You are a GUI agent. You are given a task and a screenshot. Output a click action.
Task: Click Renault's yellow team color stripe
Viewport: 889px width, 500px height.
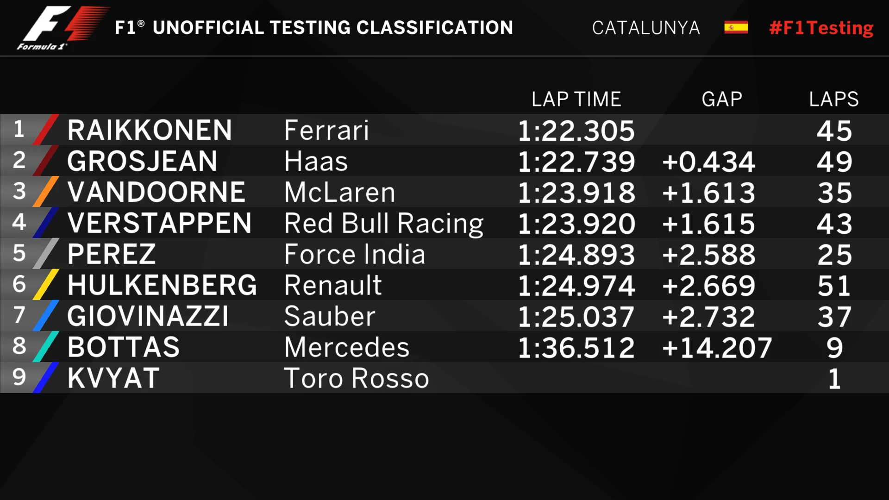pyautogui.click(x=46, y=285)
